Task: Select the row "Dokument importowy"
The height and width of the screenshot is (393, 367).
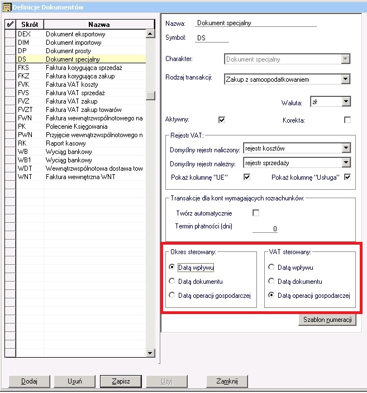Action: (81, 43)
